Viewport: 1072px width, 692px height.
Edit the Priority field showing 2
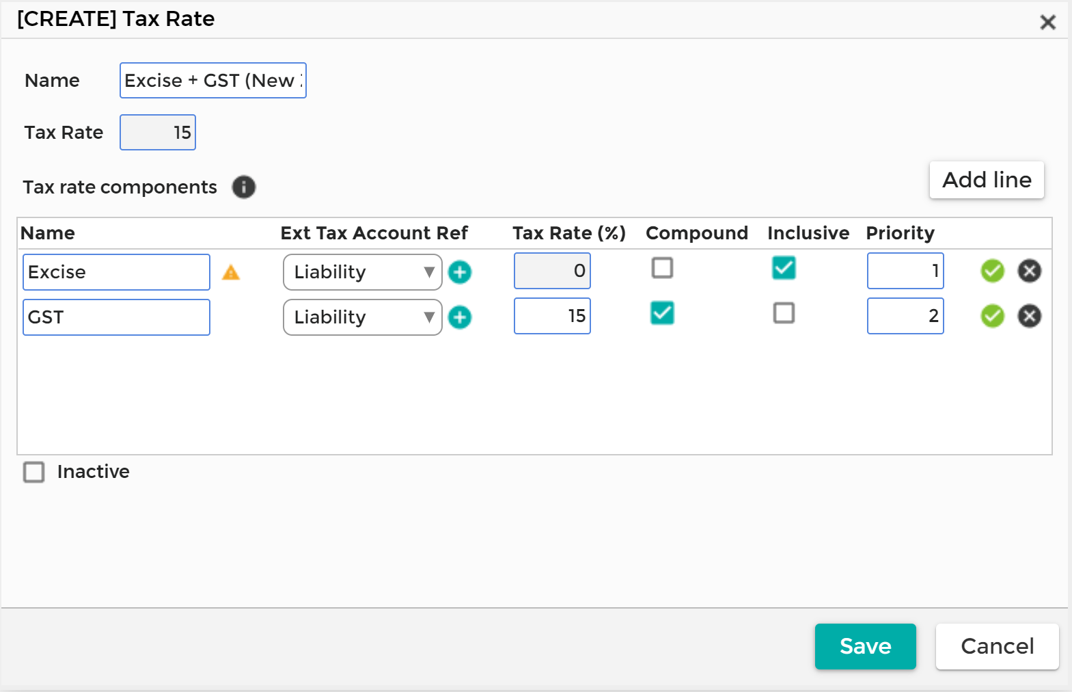pyautogui.click(x=905, y=316)
